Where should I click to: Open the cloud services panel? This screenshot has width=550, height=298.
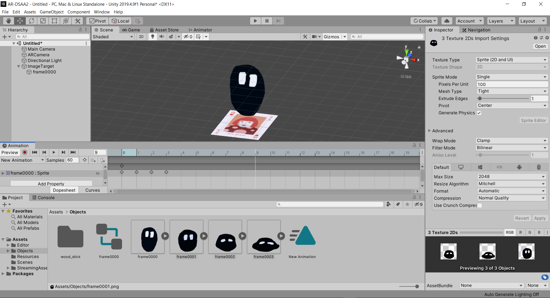click(x=447, y=21)
